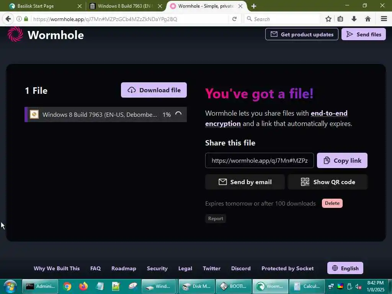Open the Windows Start menu
The height and width of the screenshot is (294, 392).
[10, 286]
